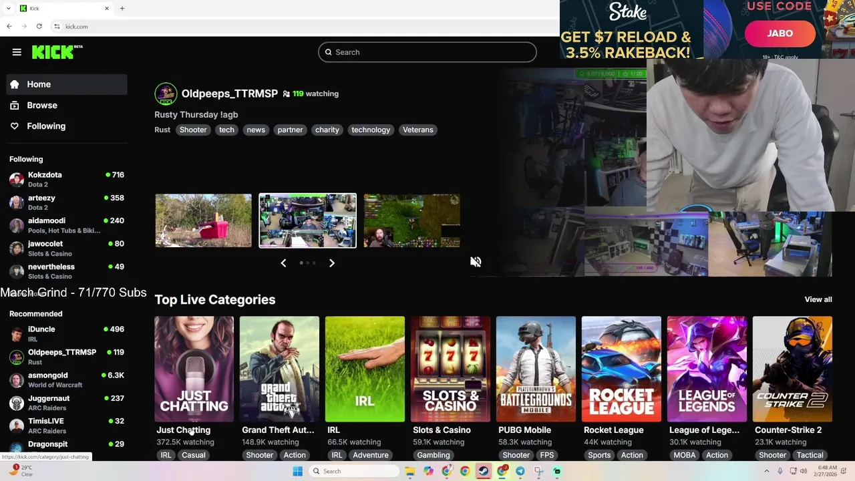Open Steam from taskbar

click(483, 471)
